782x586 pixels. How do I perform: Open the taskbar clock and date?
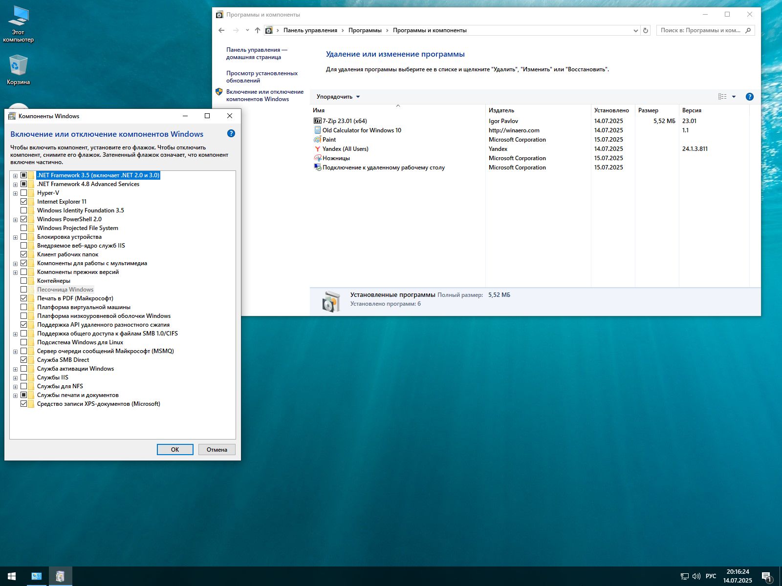pyautogui.click(x=738, y=576)
